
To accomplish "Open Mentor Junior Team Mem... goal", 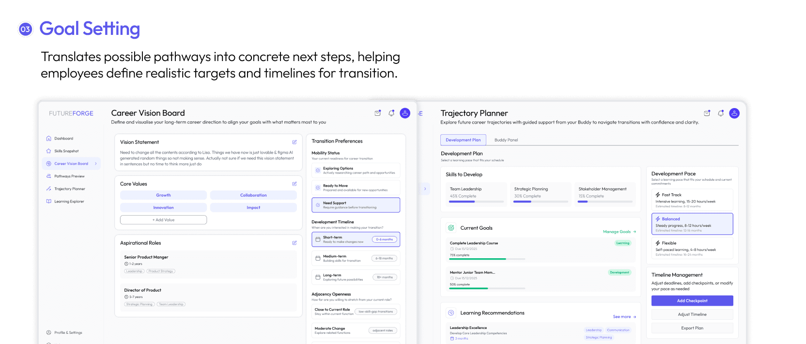I will point(541,280).
